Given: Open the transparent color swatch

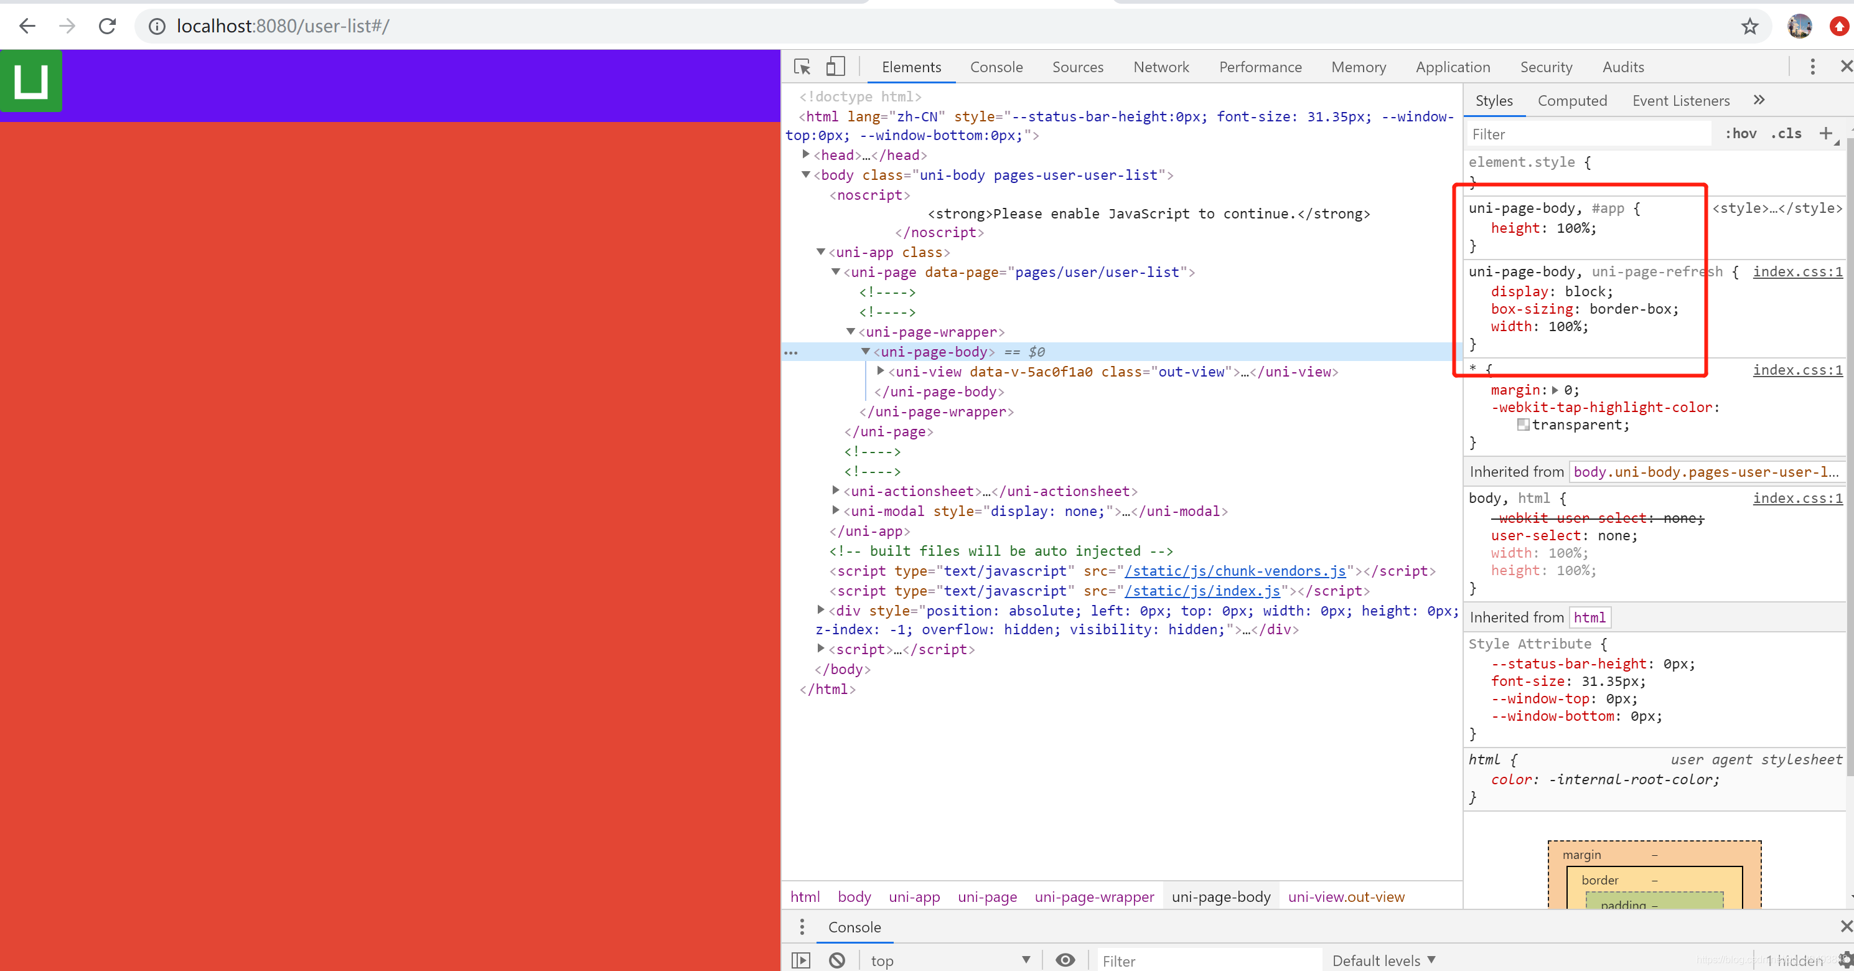Looking at the screenshot, I should pyautogui.click(x=1523, y=425).
